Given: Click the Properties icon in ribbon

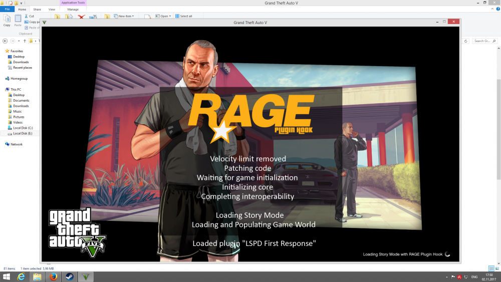Looking at the screenshot, I should 148,17.
